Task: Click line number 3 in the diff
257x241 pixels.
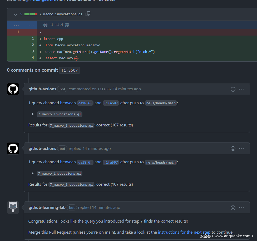Action: [x=33, y=51]
